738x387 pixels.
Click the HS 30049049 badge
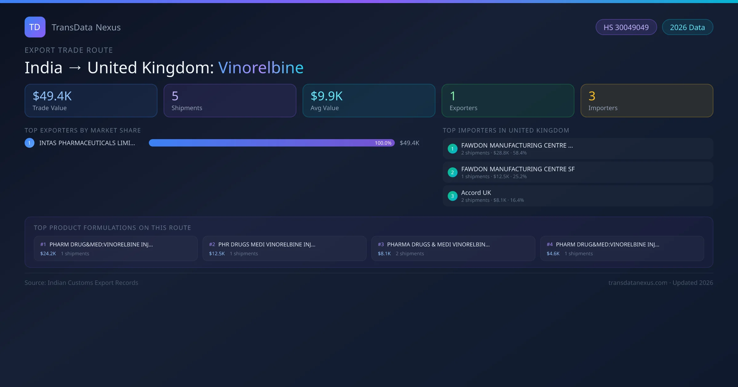click(x=626, y=27)
